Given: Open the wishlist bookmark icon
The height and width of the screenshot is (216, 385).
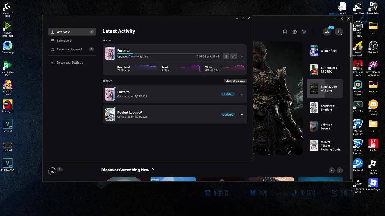Looking at the screenshot, I should point(285,31).
